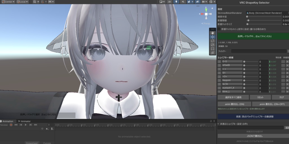
Task: Click the red X axis cone of scene gizmo
Action: tap(202, 14)
